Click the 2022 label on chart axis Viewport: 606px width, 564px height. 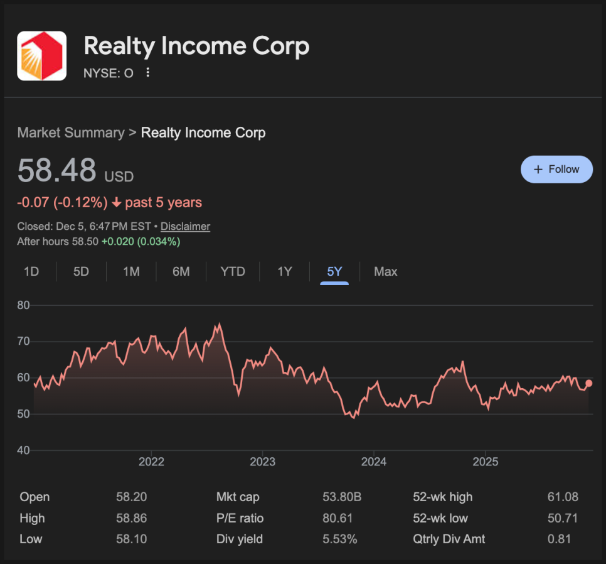(151, 462)
